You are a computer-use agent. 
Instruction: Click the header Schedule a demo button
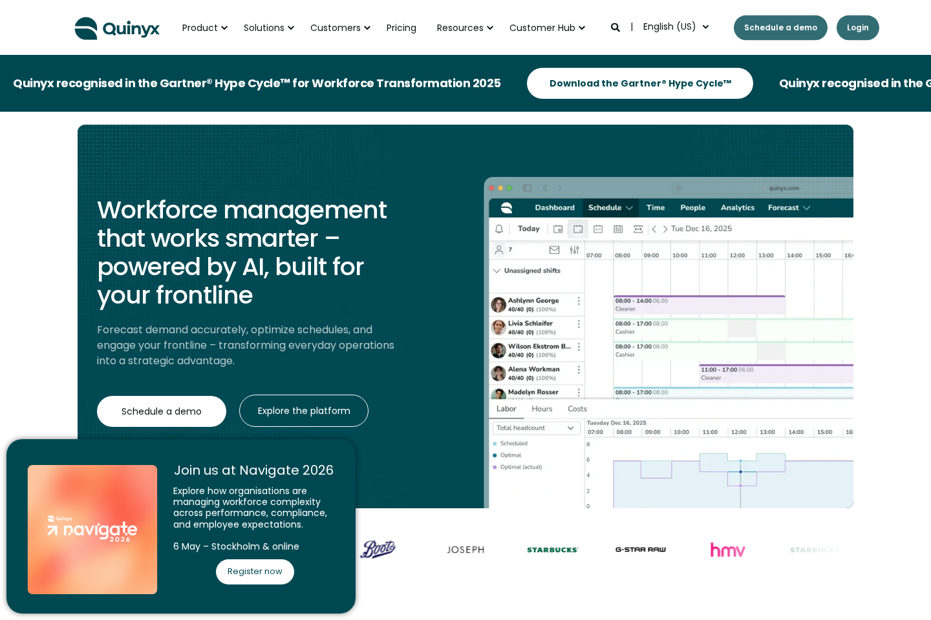coord(780,28)
